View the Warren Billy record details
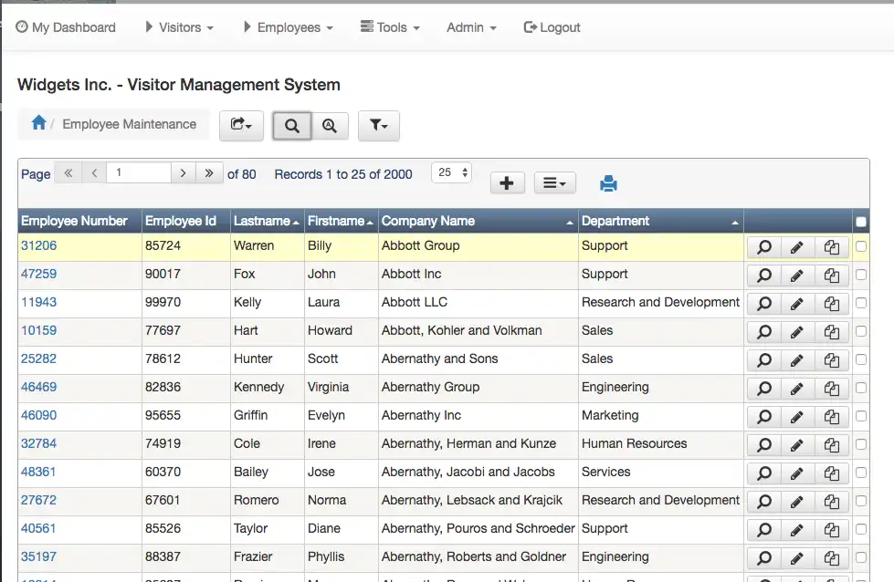 point(764,247)
